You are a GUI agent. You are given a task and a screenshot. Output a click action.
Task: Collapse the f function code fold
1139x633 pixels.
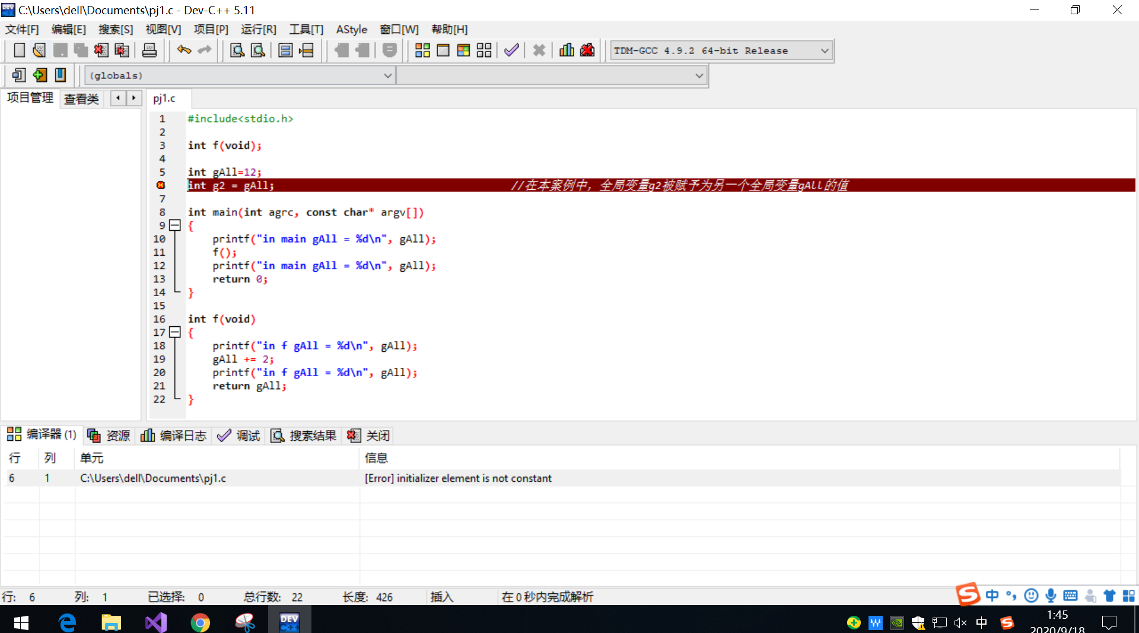[175, 332]
